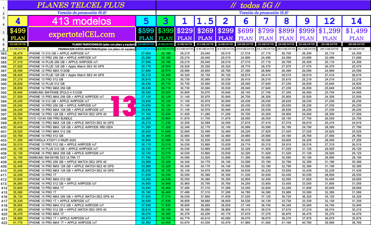Click the plan number '1.5' cell
The height and width of the screenshot is (225, 371).
tap(205, 21)
